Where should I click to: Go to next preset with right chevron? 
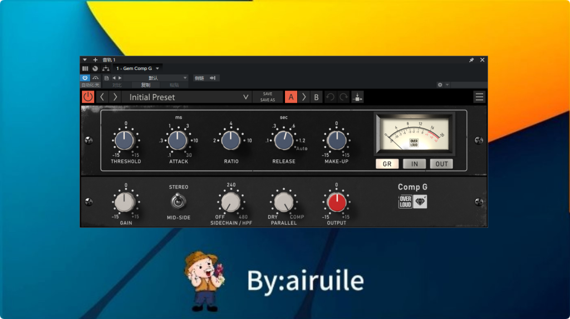[115, 97]
